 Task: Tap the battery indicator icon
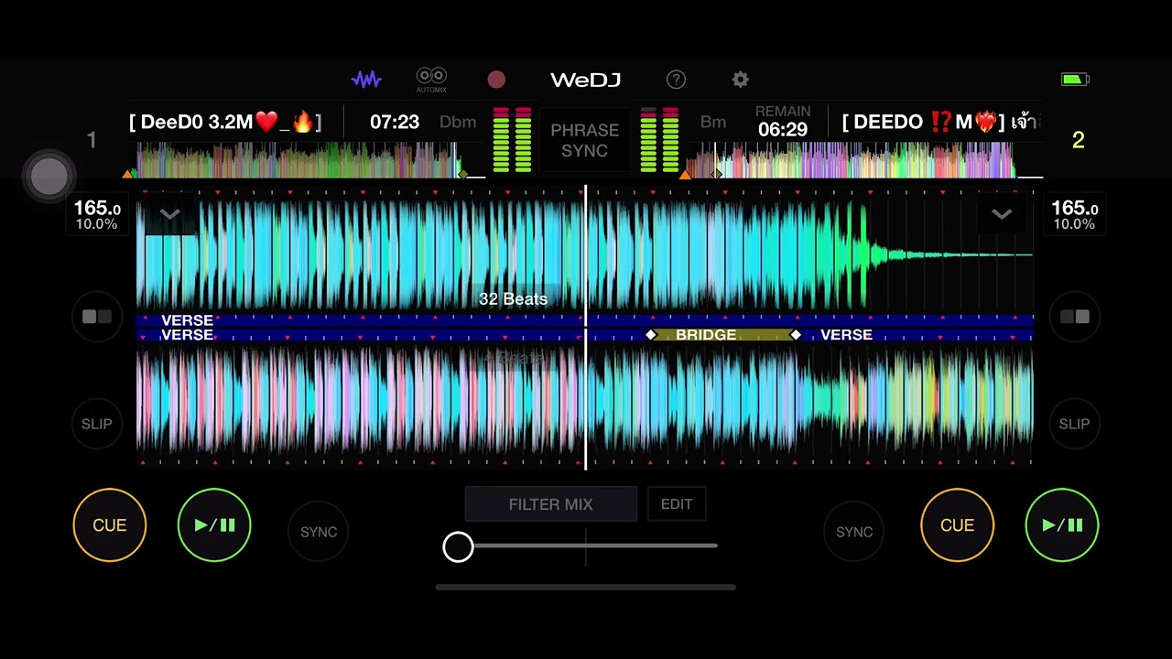1075,80
